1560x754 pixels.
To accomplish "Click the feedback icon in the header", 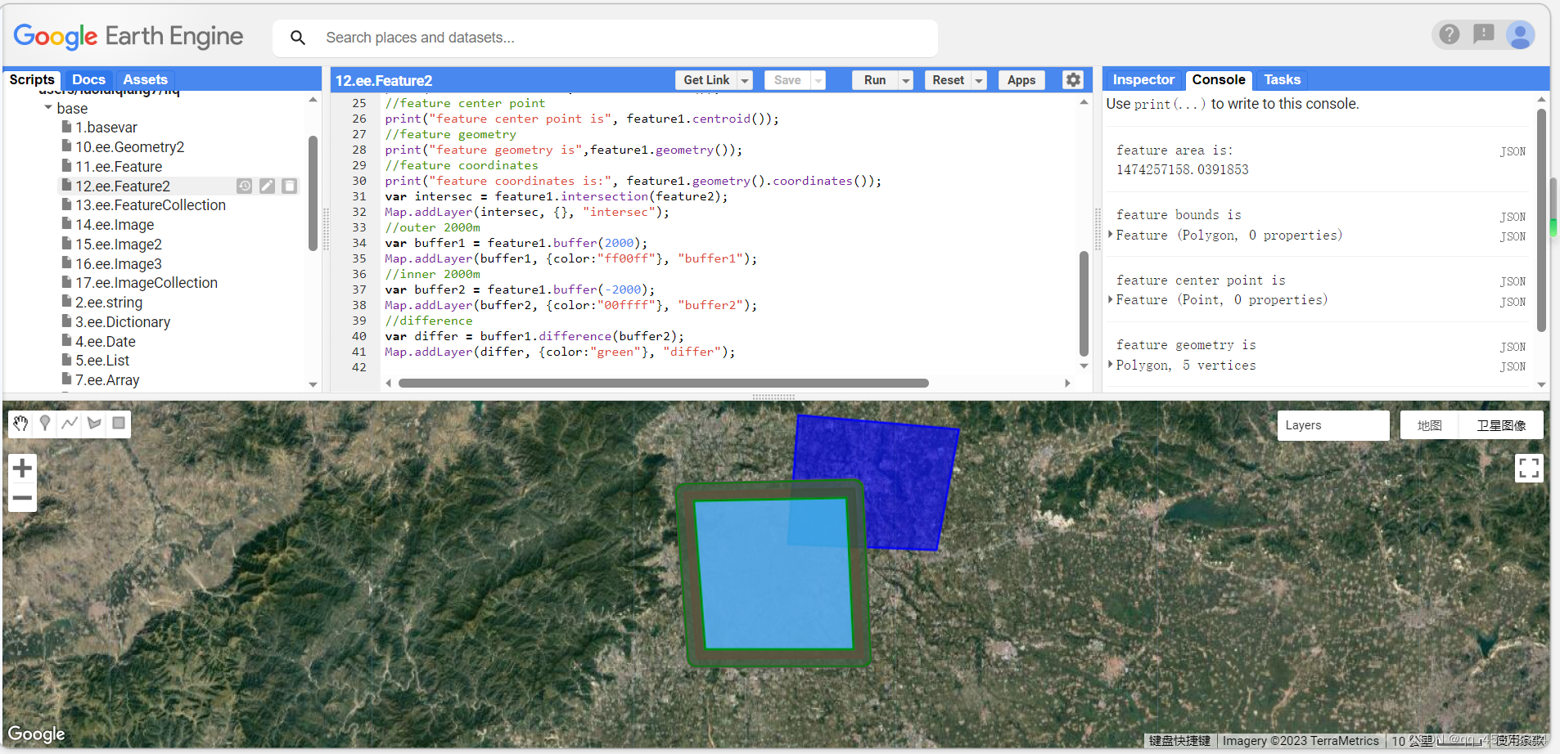I will click(1484, 34).
